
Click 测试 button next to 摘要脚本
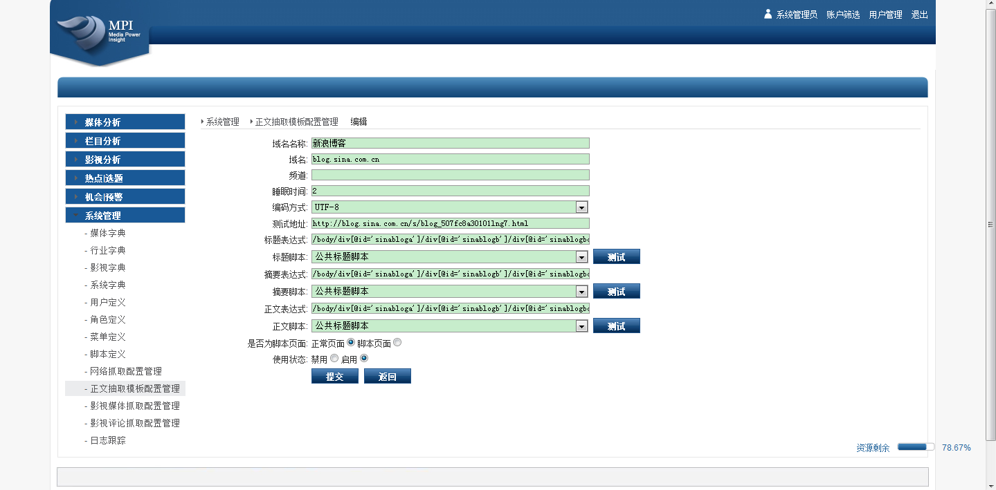(616, 292)
